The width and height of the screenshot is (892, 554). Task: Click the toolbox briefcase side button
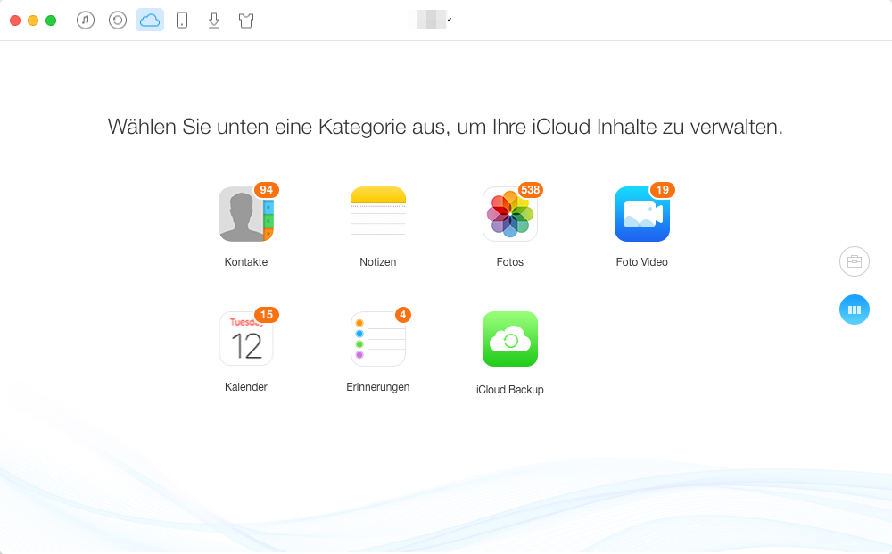tap(855, 261)
